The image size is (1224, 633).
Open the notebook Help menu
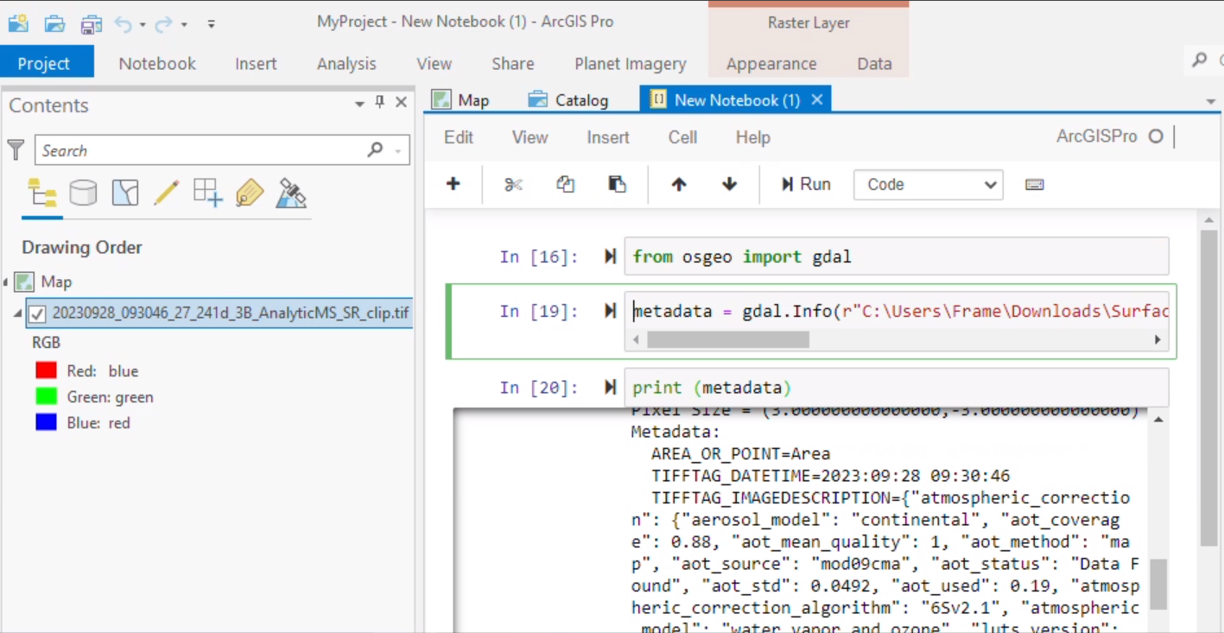(x=752, y=137)
